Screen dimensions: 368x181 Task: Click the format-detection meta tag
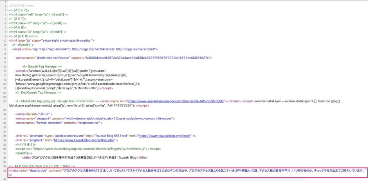59,123
